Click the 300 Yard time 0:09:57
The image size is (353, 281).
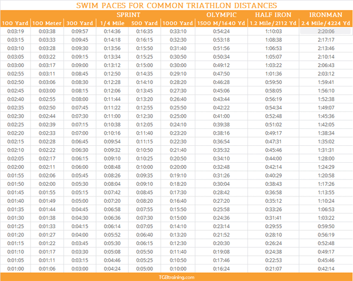point(79,31)
